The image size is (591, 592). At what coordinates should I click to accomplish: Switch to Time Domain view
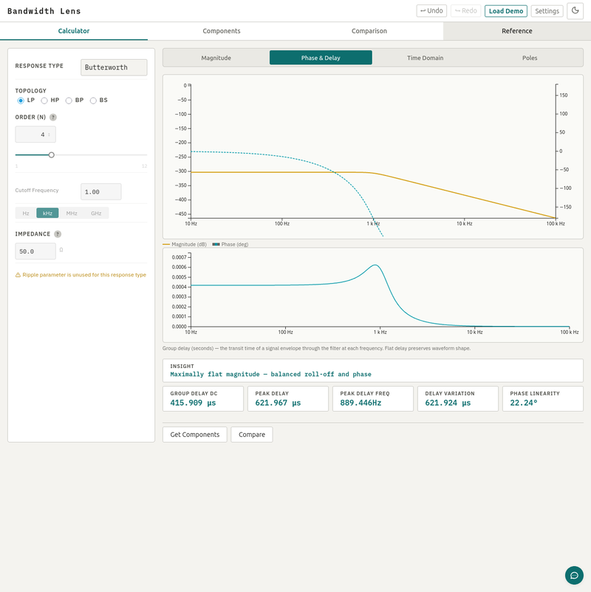(x=425, y=58)
